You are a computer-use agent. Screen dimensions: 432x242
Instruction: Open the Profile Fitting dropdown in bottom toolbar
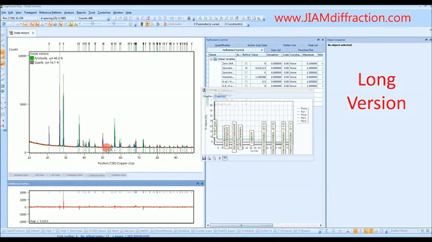[x=418, y=231]
